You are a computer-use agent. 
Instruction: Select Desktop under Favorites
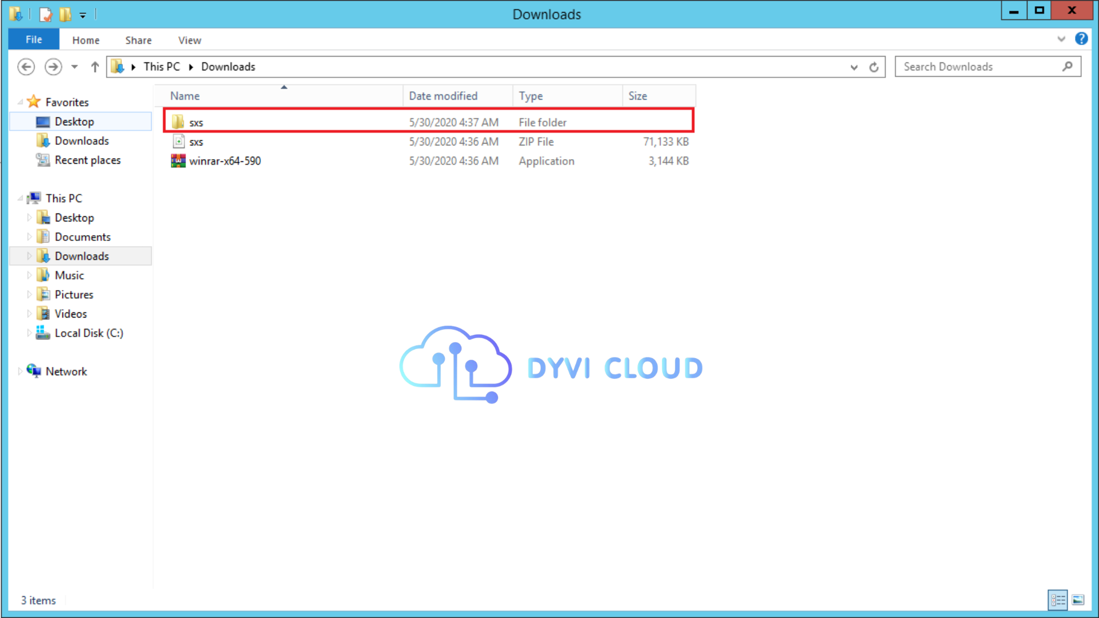tap(81, 121)
